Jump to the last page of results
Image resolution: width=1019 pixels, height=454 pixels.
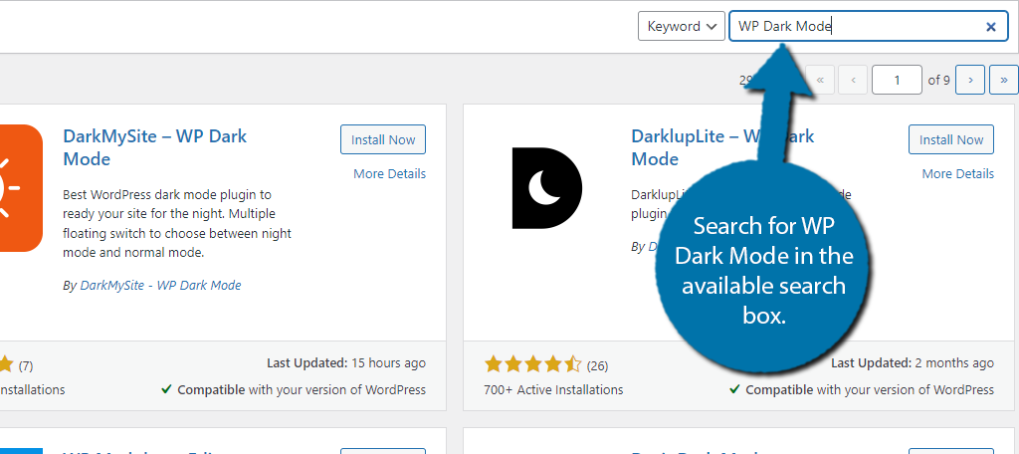pos(1003,80)
